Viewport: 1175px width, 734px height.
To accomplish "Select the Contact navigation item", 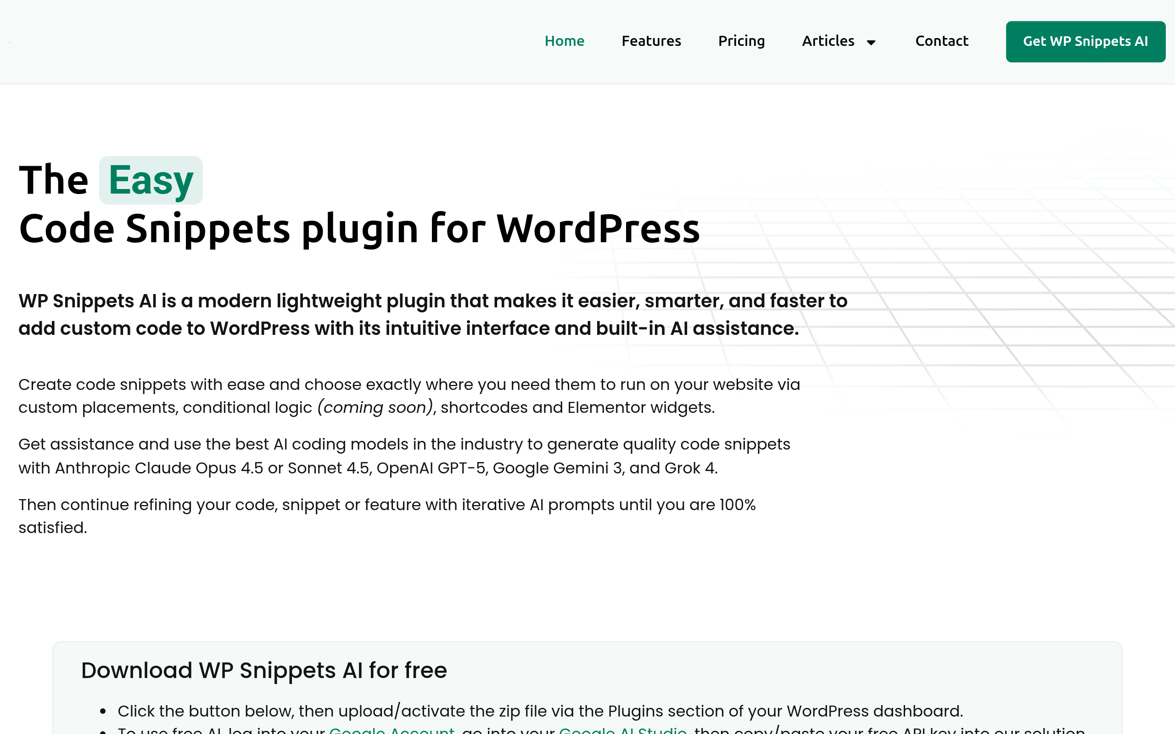I will click(x=941, y=41).
